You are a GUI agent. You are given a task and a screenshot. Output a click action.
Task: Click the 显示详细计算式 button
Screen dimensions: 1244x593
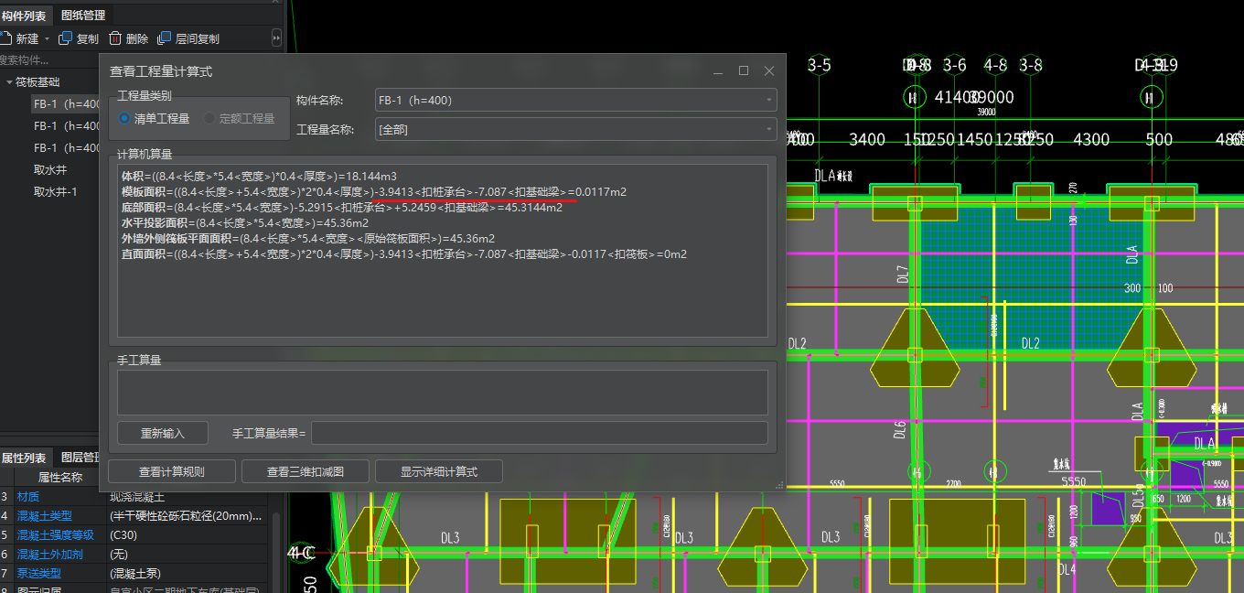pyautogui.click(x=439, y=471)
